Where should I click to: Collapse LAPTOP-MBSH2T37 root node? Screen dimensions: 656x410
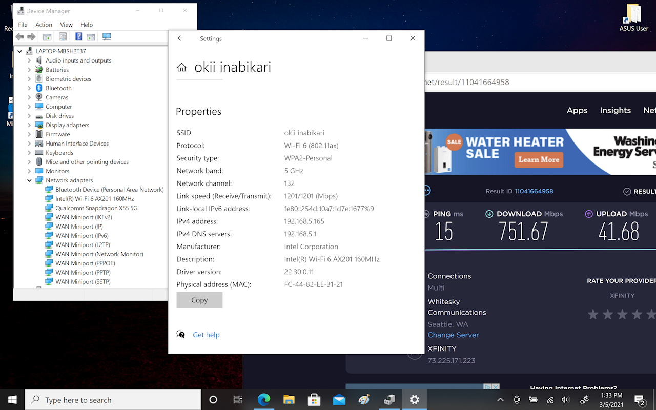[19, 51]
